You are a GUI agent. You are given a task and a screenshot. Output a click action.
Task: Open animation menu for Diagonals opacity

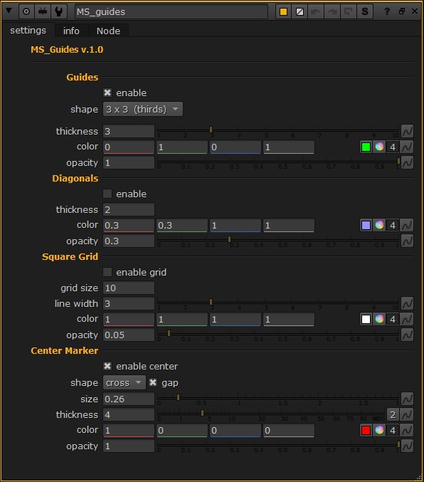tap(407, 241)
